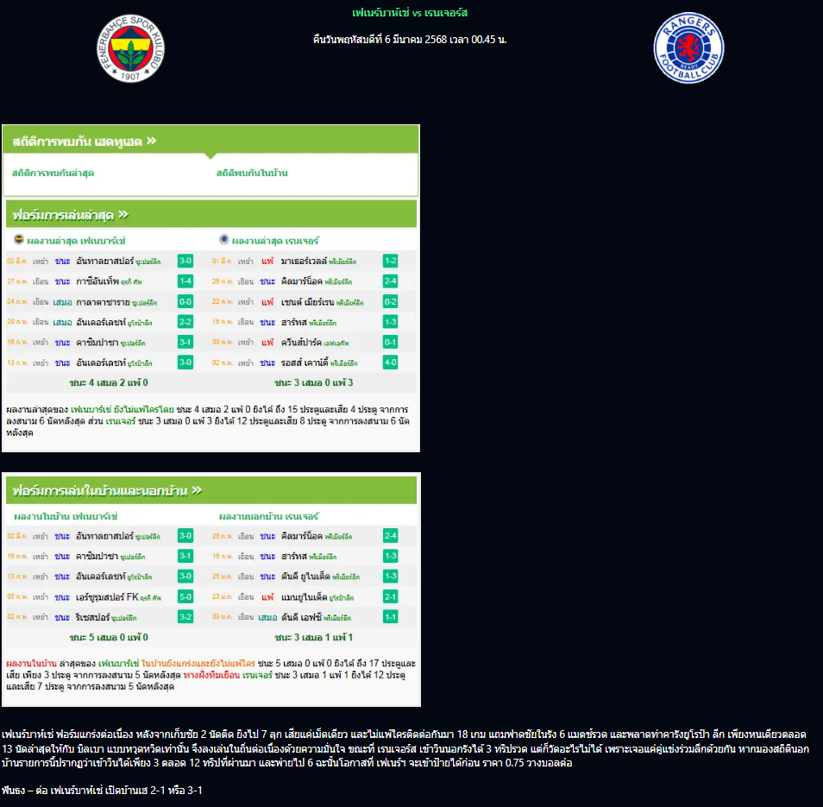The height and width of the screenshot is (807, 823).
Task: Click the 1-1 score badge for ดันดี เอฟซี
Action: point(391,616)
